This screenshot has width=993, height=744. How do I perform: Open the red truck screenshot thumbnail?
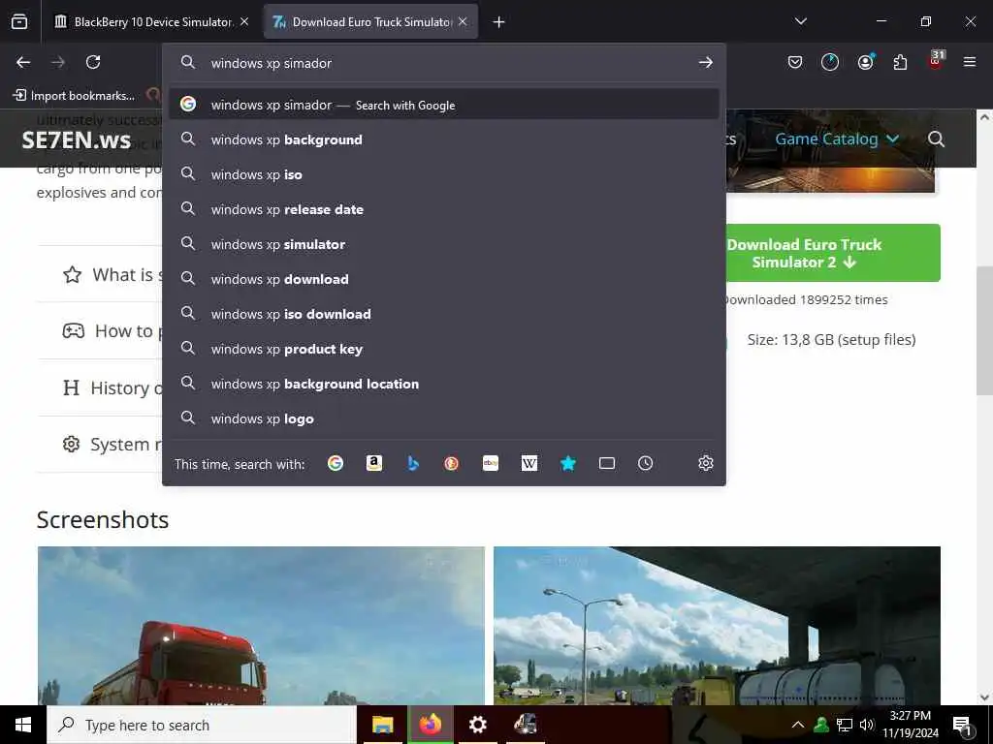[x=261, y=626]
